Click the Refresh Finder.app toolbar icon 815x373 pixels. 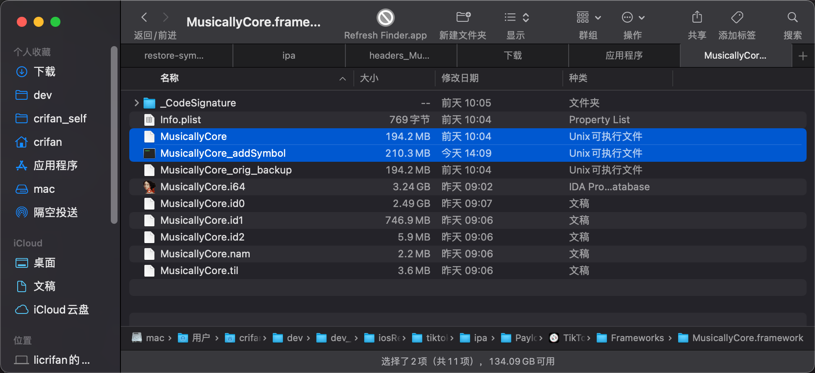tap(385, 18)
